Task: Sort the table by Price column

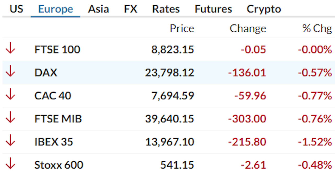Action: pos(182,28)
